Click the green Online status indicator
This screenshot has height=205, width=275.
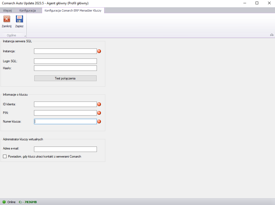(4, 202)
